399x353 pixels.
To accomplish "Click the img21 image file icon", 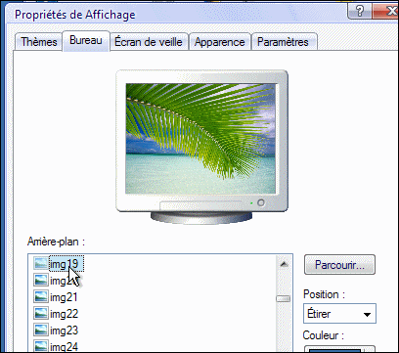I will pyautogui.click(x=41, y=297).
